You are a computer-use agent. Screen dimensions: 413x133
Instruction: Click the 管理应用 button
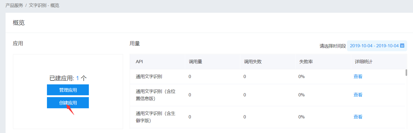click(68, 90)
